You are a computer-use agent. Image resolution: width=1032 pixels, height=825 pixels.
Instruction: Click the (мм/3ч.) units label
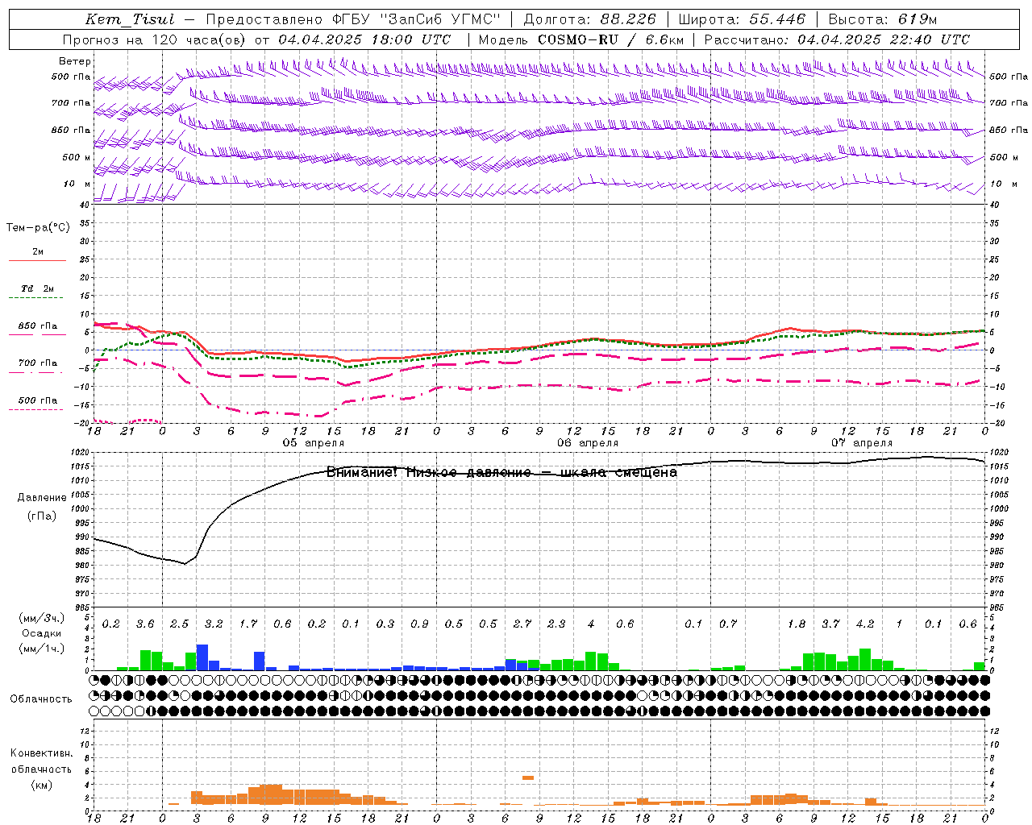tap(42, 618)
